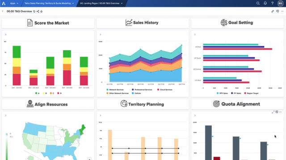Toggle legend item C in Score the Market
This screenshot has width=286, height=160.
52,93
